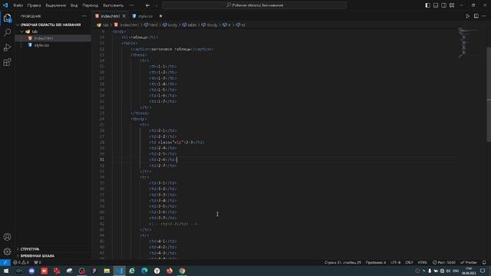The width and height of the screenshot is (491, 276).
Task: Open Discord from the taskbar
Action: click(x=31, y=271)
